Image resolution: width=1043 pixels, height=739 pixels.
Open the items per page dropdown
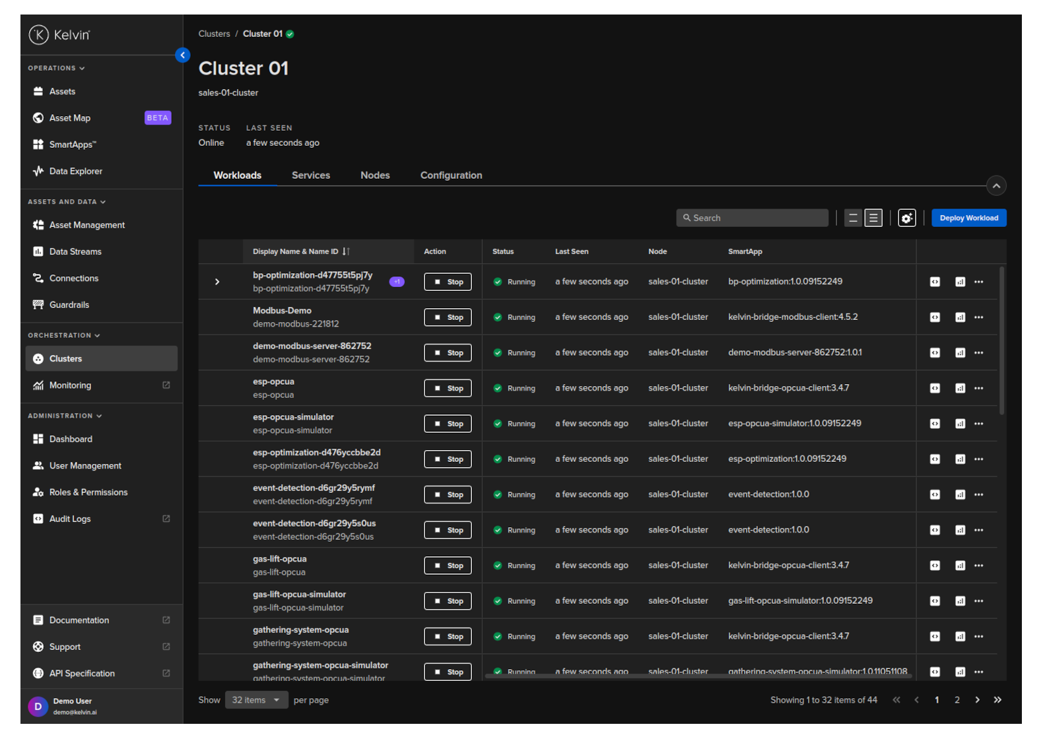point(255,700)
